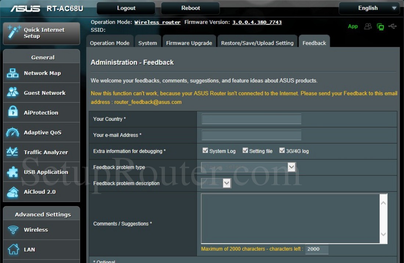
Task: Toggle the System Log checkbox
Action: coord(205,151)
